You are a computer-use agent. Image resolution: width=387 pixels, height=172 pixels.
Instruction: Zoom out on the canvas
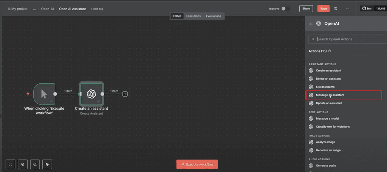pyautogui.click(x=35, y=164)
